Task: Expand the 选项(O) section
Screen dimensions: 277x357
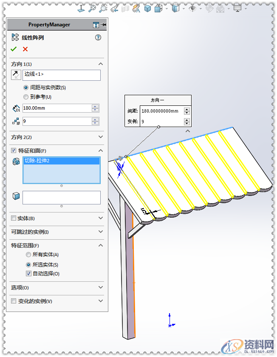Action: [101, 287]
